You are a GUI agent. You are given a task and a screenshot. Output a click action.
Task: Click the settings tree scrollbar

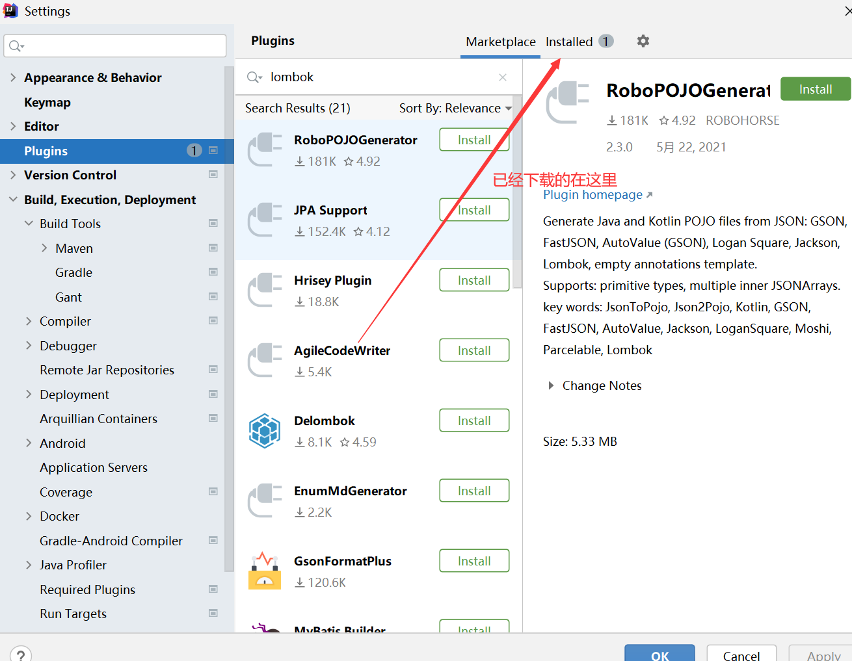229,318
